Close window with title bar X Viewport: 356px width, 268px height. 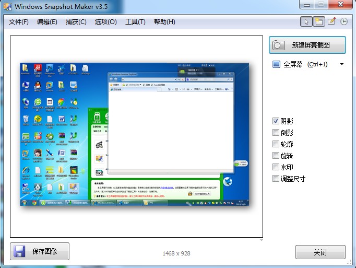[340, 5]
